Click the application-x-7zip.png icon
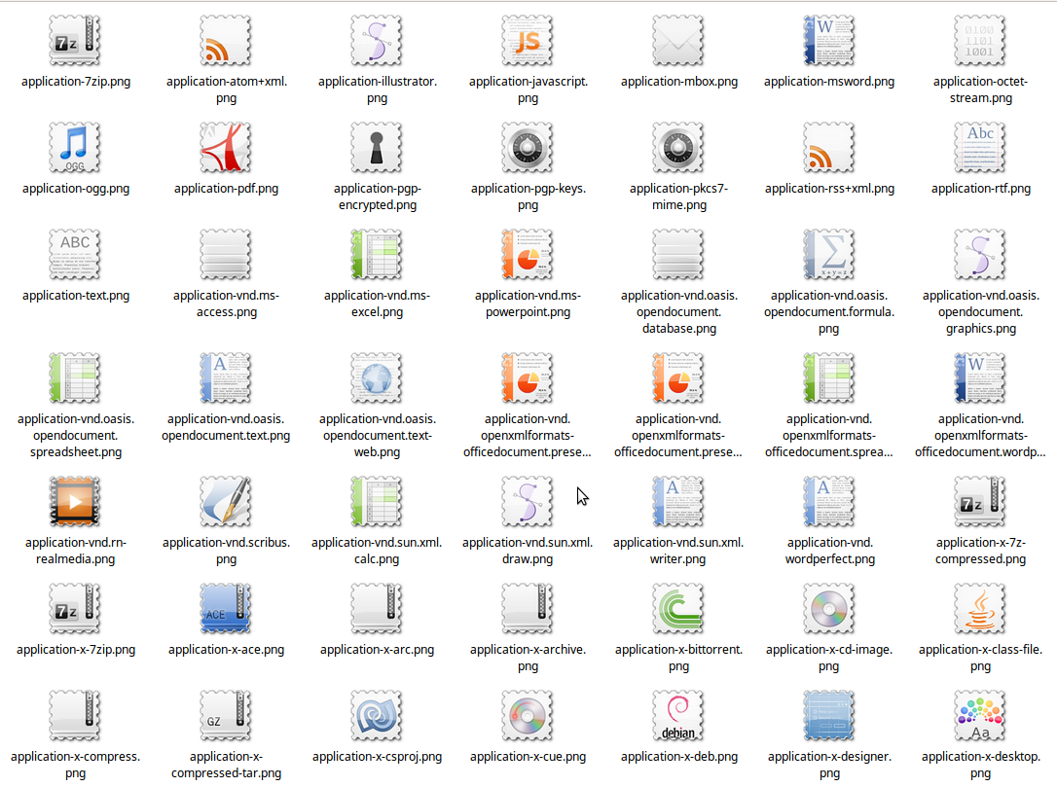The width and height of the screenshot is (1057, 787). coord(75,608)
